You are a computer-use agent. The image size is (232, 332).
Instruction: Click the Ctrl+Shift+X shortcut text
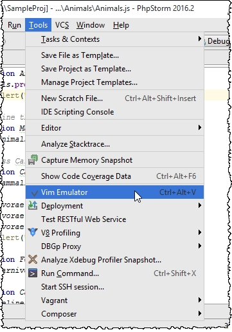point(175,273)
